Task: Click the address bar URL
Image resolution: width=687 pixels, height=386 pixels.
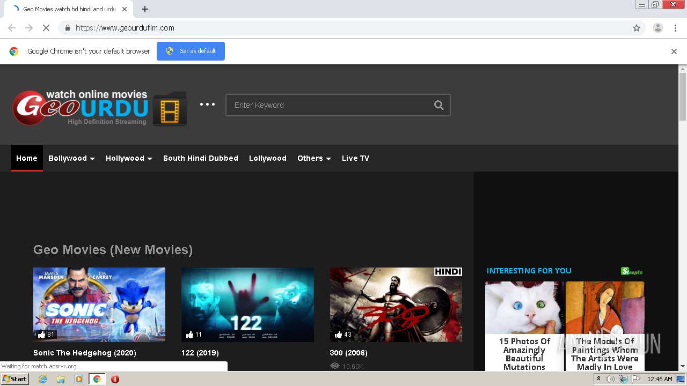Action: pyautogui.click(x=125, y=28)
